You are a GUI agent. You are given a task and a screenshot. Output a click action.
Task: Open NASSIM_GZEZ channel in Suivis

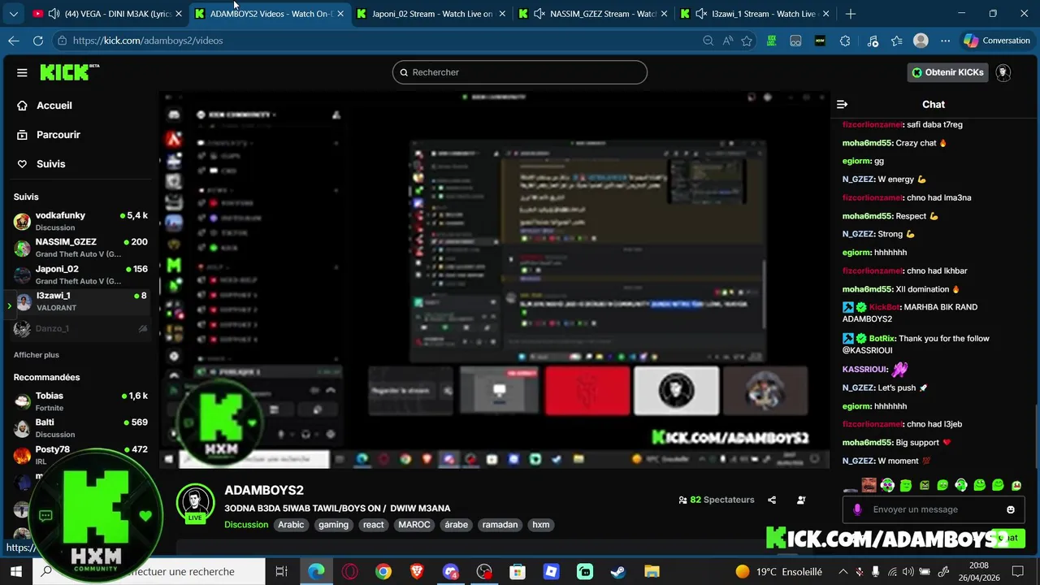[x=80, y=248]
